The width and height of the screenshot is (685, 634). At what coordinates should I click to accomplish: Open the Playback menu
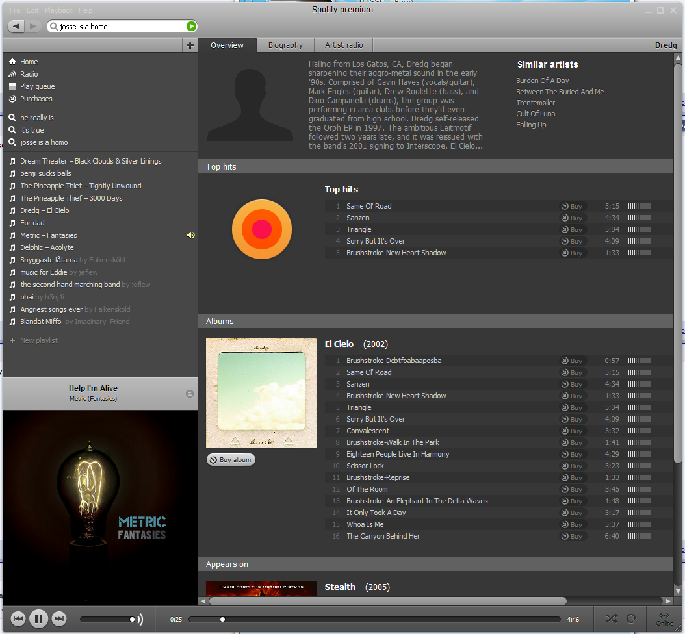pos(58,10)
